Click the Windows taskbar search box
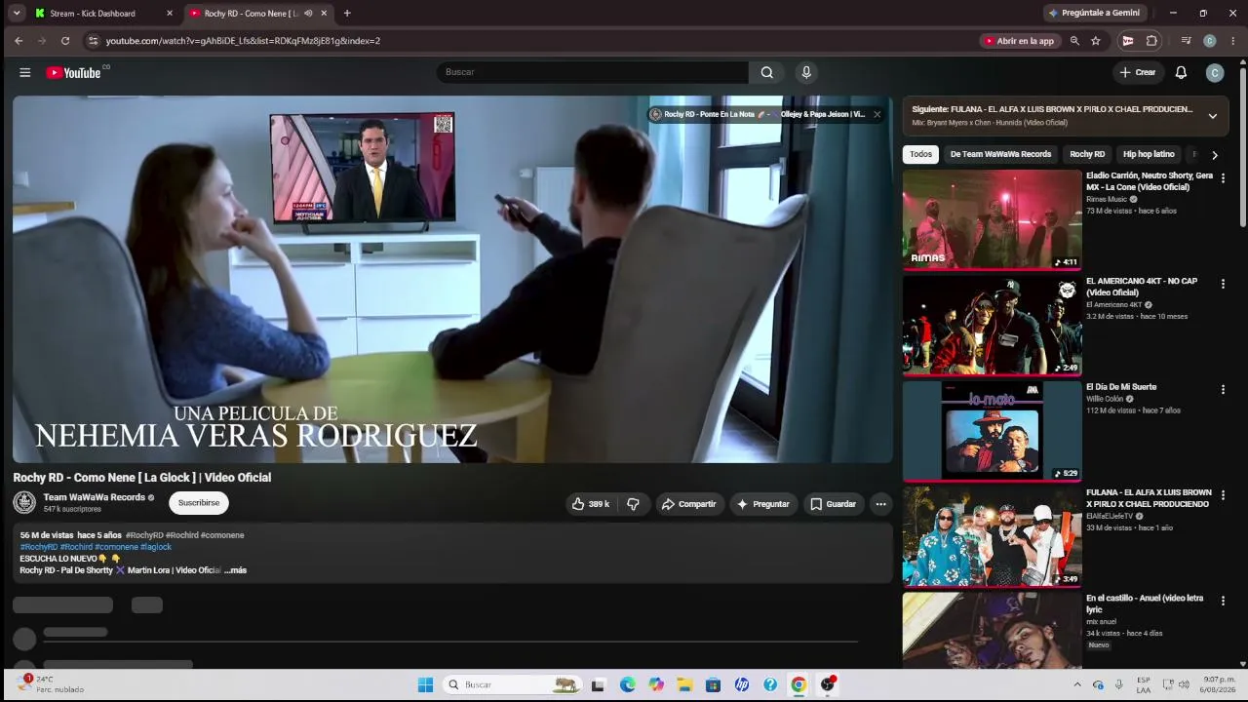Image resolution: width=1248 pixels, height=702 pixels. 512,684
